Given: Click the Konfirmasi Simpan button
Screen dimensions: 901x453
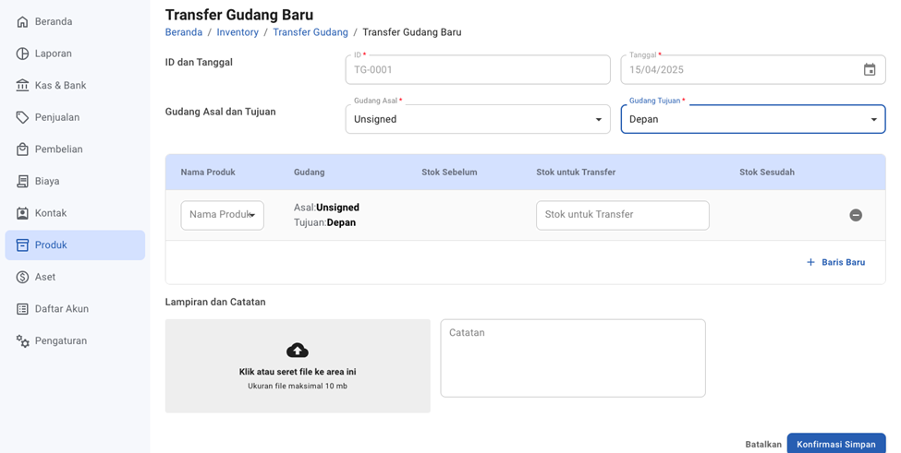Looking at the screenshot, I should [835, 444].
